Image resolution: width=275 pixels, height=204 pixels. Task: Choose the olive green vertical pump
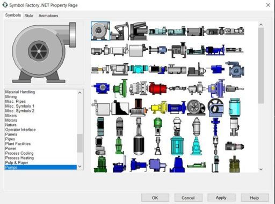point(234,164)
